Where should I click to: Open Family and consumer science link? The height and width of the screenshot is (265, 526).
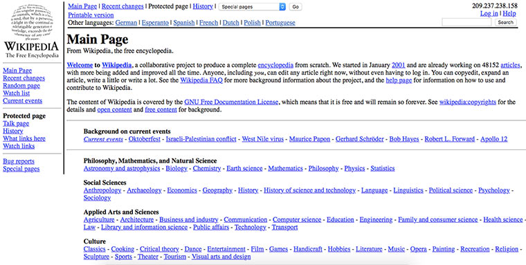click(438, 220)
